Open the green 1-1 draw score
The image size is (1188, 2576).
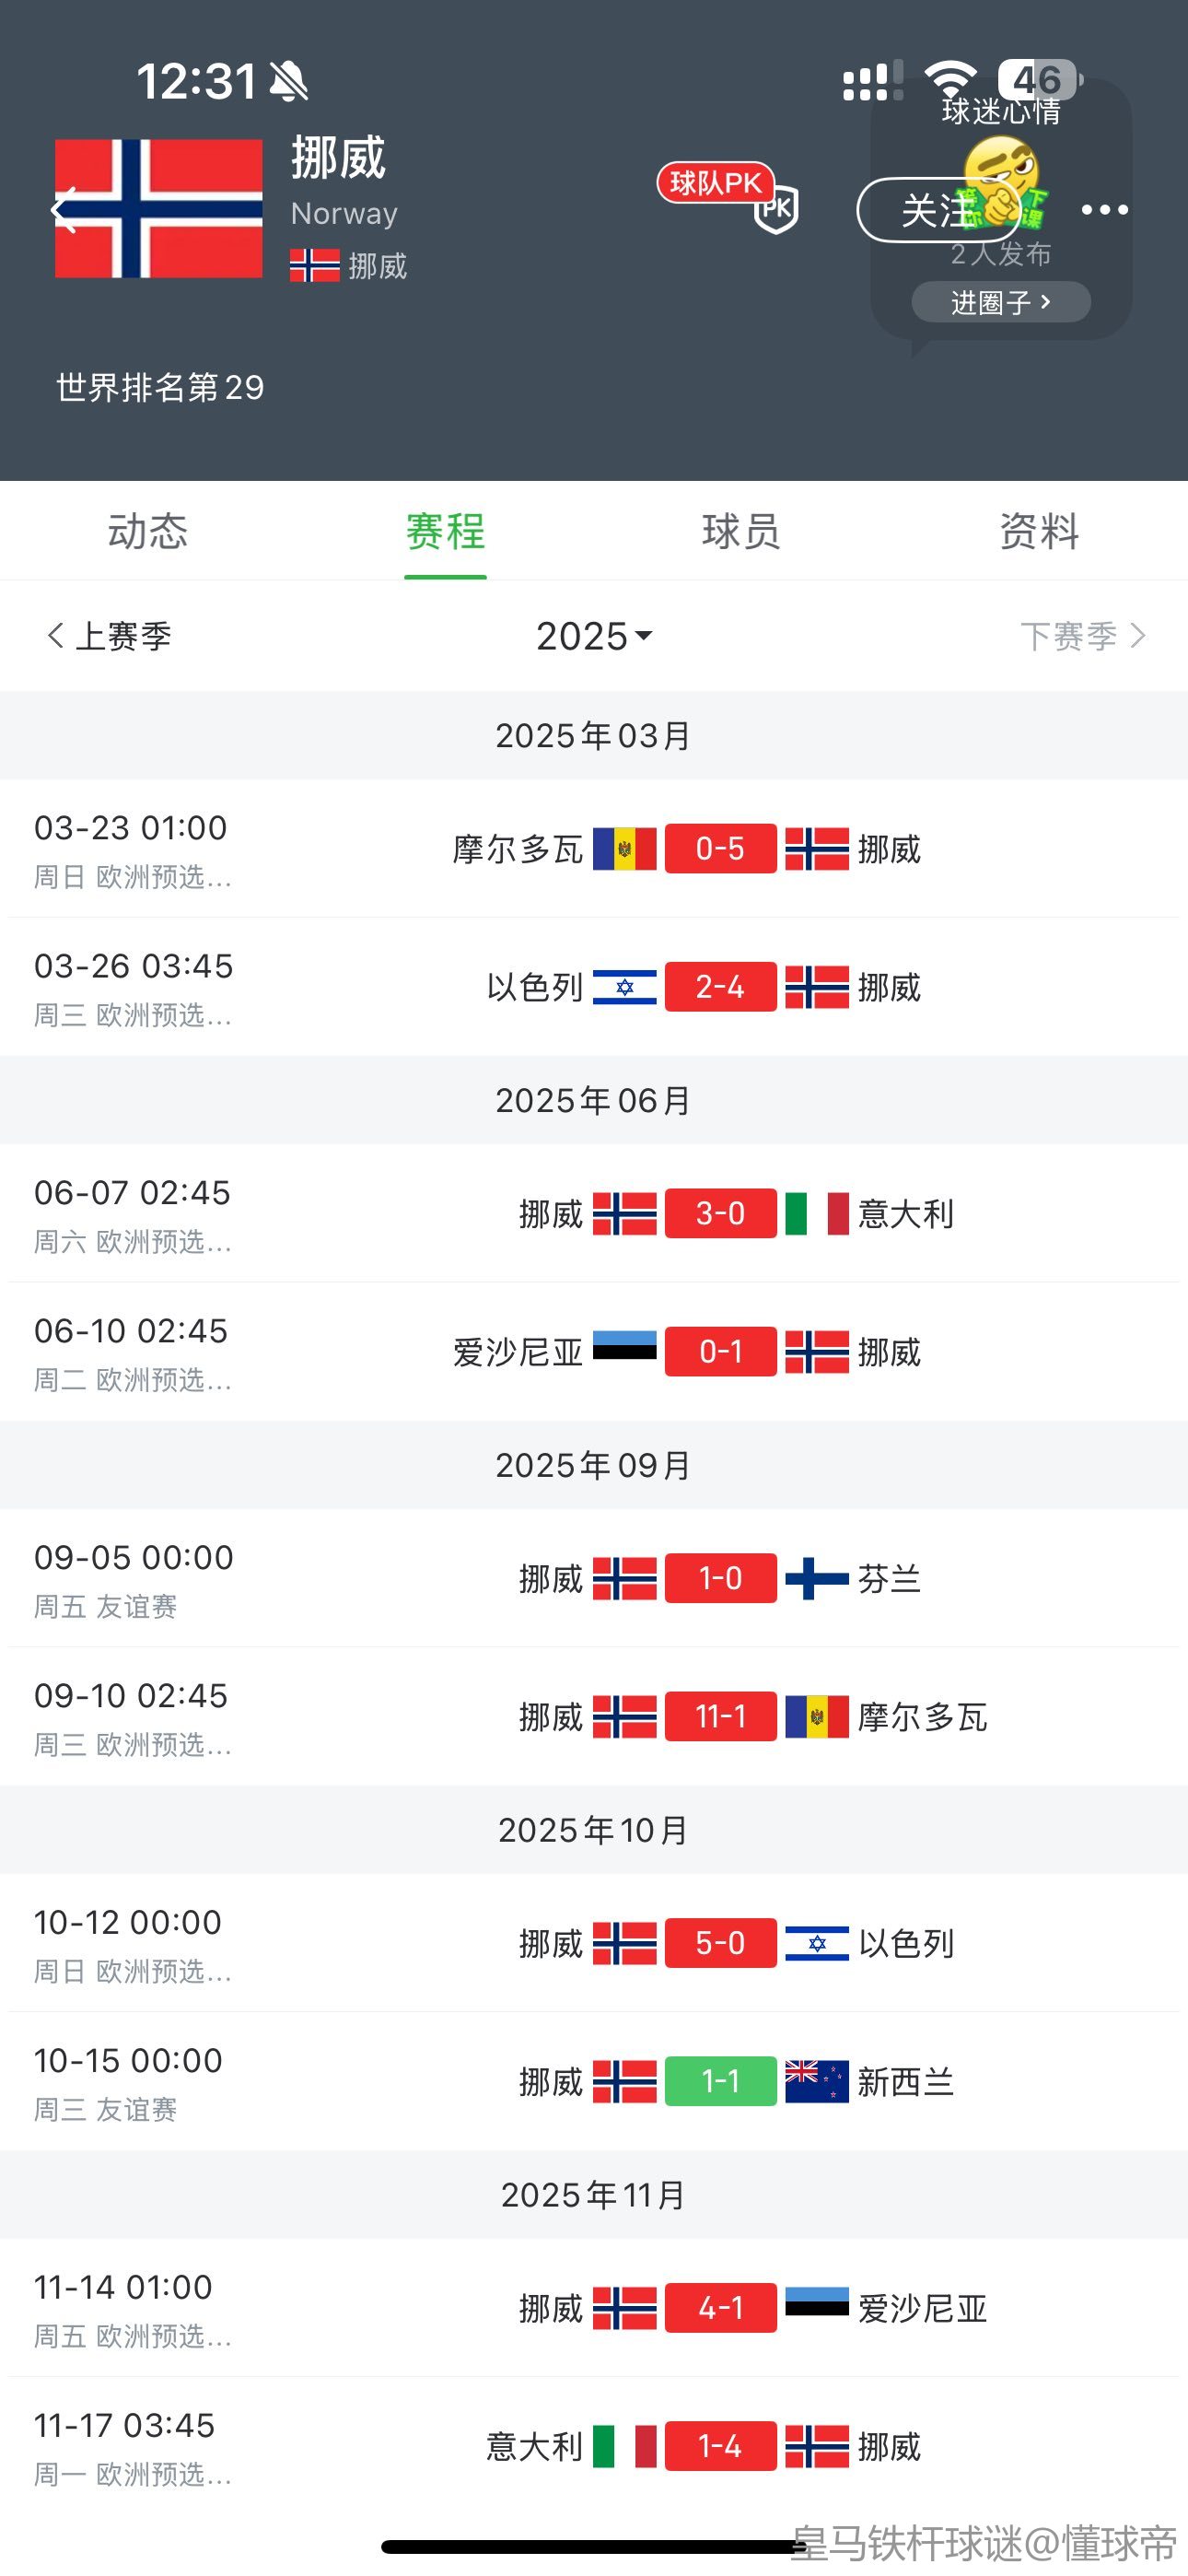[x=720, y=2082]
